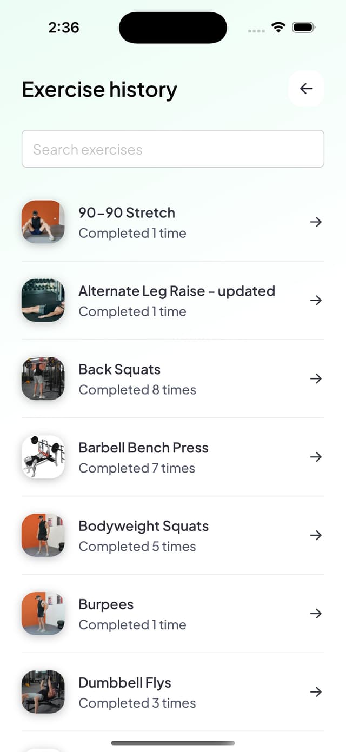The image size is (346, 752).
Task: Tap the clock showing 2:36
Action: point(63,27)
